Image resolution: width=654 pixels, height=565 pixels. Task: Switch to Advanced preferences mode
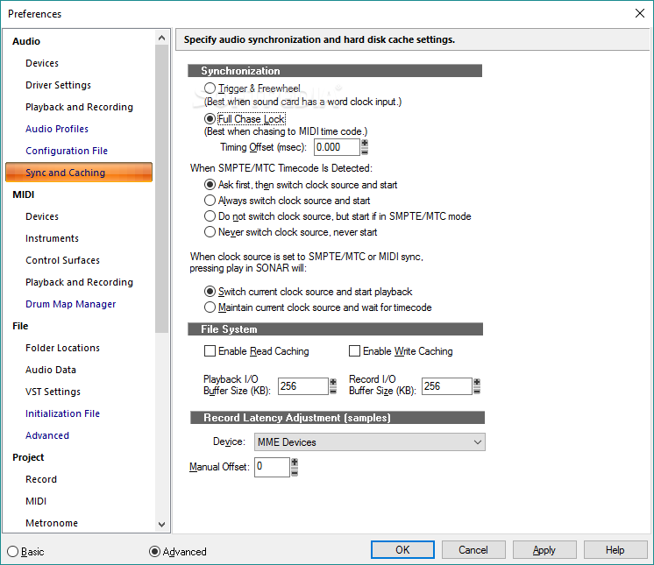pyautogui.click(x=154, y=552)
